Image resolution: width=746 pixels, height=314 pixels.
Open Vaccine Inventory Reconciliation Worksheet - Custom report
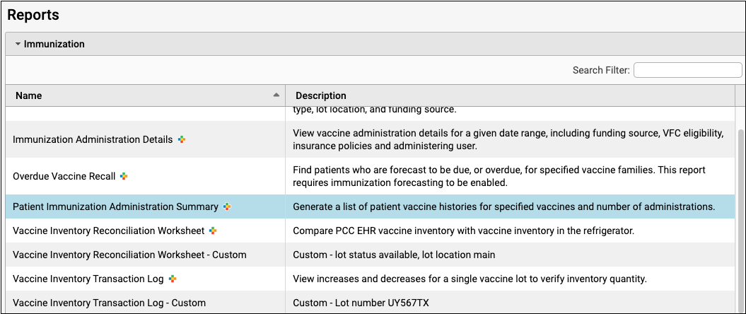(129, 255)
